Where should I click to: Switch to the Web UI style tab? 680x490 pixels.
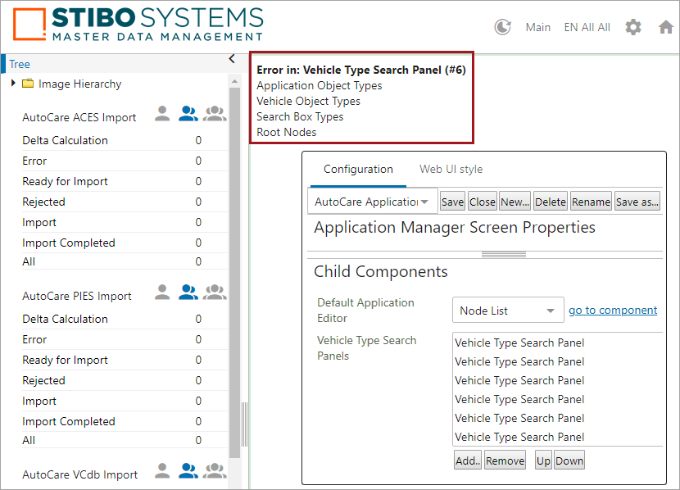451,169
